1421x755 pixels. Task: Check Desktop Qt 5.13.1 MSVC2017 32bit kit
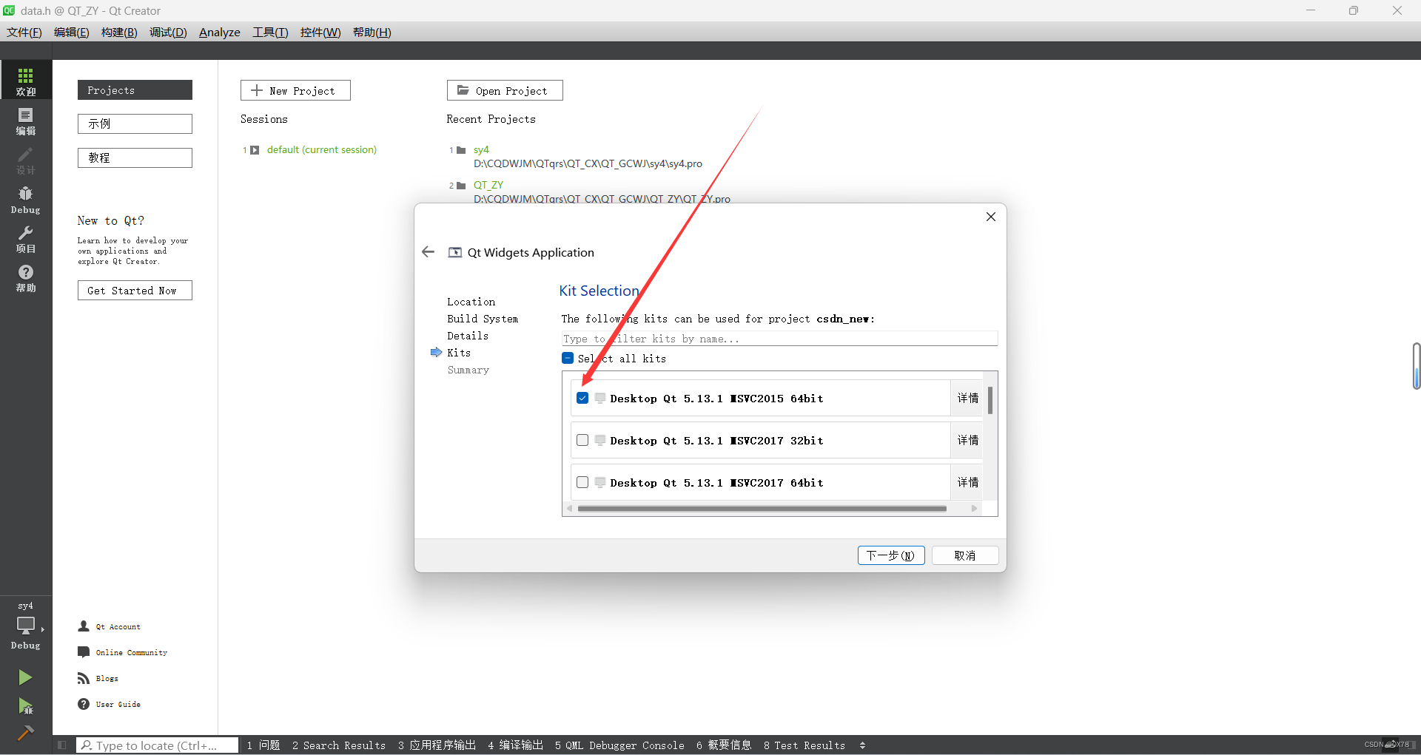point(582,440)
